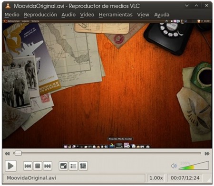Click the VLC cone icon in title bar
Viewport: 214px width, 186px height.
click(8, 6)
